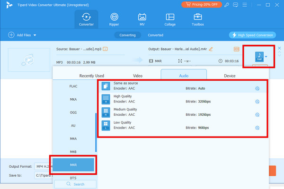Click the duration clock icon
The width and height of the screenshot is (284, 189).
click(220, 61)
